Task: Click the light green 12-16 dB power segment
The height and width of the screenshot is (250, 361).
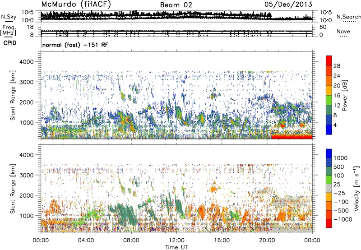Action: pos(329,100)
